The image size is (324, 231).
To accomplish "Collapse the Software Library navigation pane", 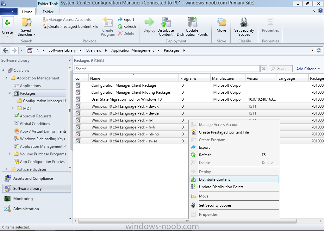I will point(70,60).
